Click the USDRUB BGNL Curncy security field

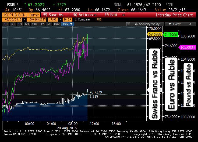[x=21, y=15]
